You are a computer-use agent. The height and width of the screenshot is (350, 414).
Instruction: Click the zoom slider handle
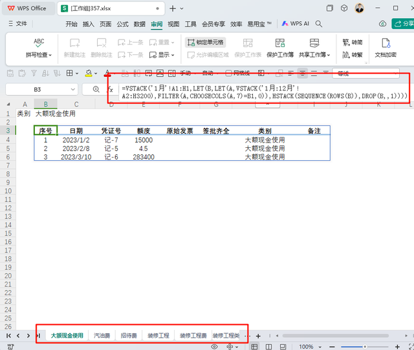(365, 347)
